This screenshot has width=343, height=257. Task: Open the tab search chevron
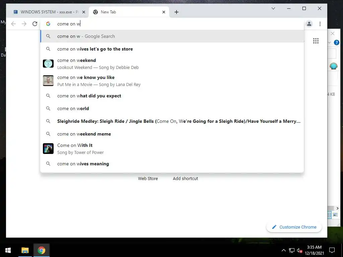[x=273, y=8]
